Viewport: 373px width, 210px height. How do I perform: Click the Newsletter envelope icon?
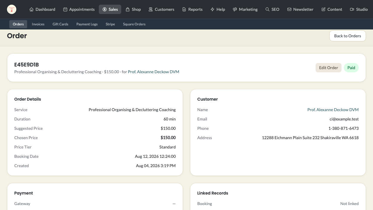289,9
